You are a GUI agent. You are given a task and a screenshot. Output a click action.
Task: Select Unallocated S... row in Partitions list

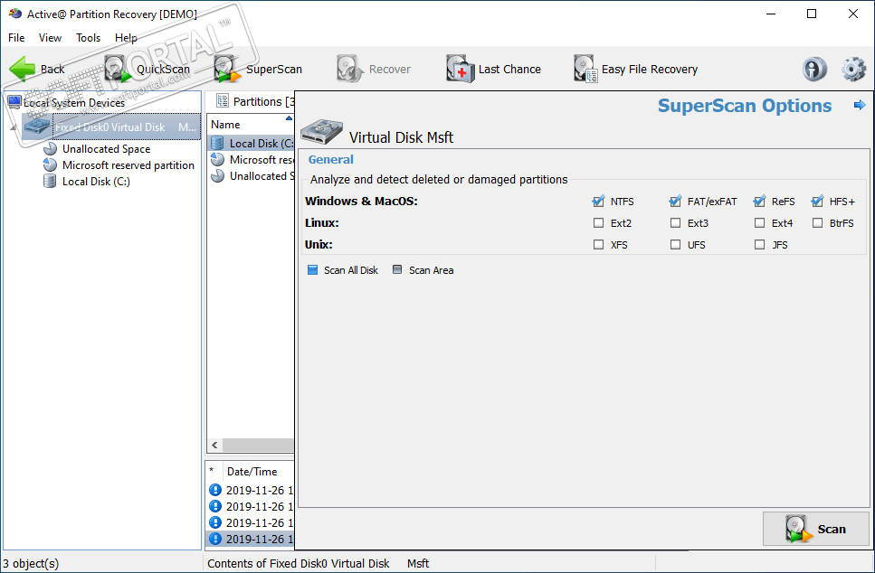tap(252, 175)
